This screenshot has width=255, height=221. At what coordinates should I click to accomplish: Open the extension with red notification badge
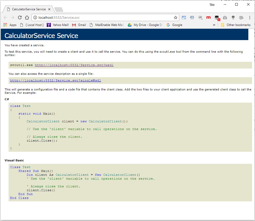pyautogui.click(x=217, y=18)
